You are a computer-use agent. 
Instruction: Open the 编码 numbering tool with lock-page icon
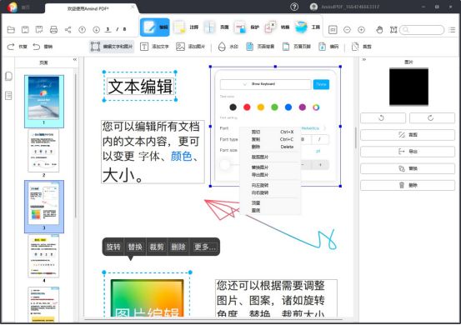click(x=328, y=47)
